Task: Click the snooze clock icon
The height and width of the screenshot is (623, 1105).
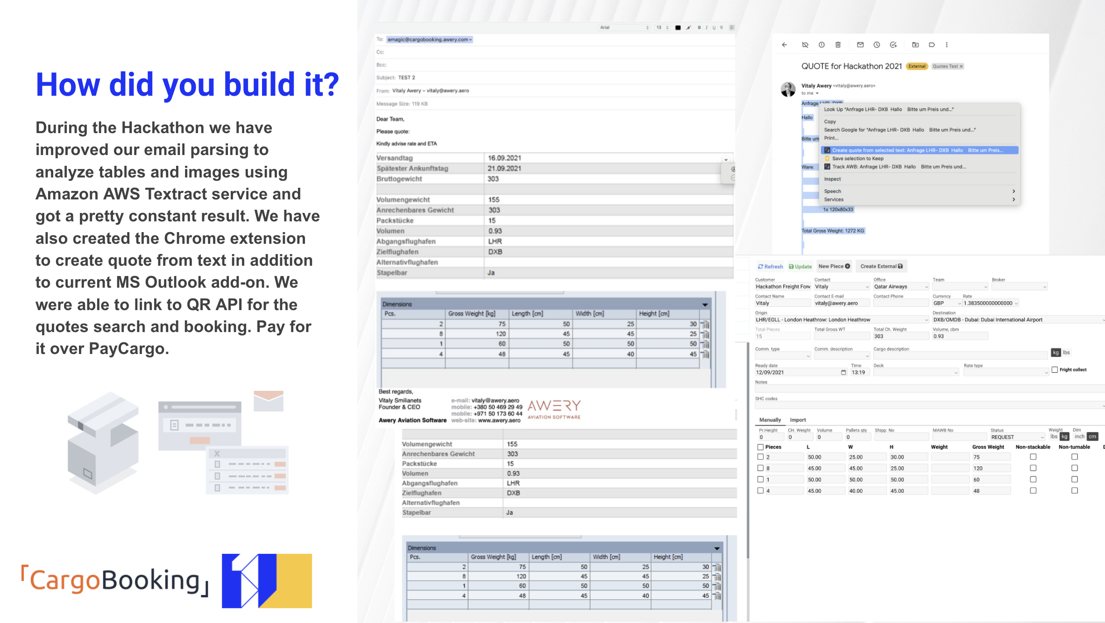Action: point(877,45)
